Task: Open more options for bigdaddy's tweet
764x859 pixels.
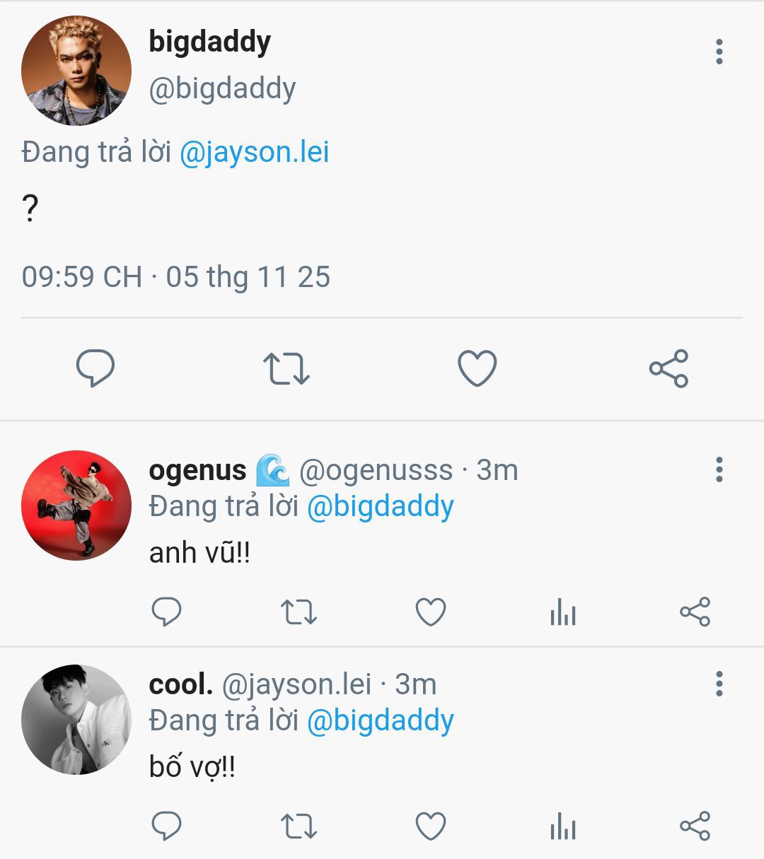Action: point(719,52)
